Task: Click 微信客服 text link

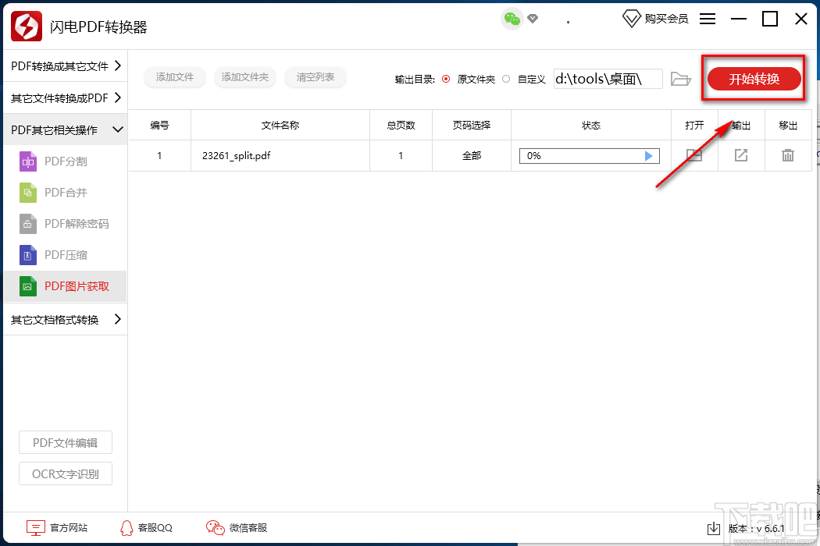Action: pyautogui.click(x=248, y=528)
